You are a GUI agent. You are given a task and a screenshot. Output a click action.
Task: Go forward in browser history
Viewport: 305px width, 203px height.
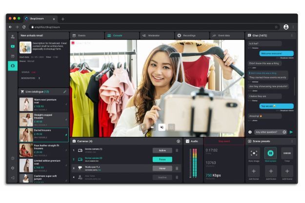tap(17, 27)
